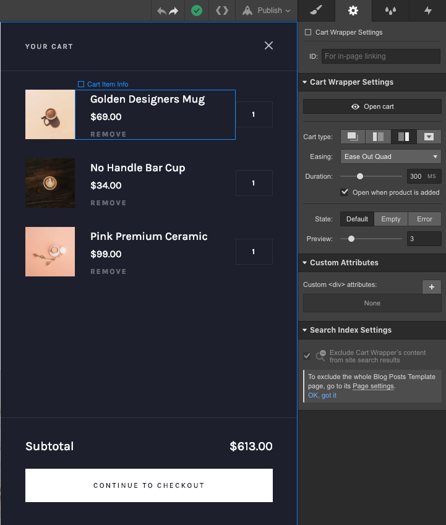Click Continue to Checkout button
446x525 pixels.
[149, 485]
